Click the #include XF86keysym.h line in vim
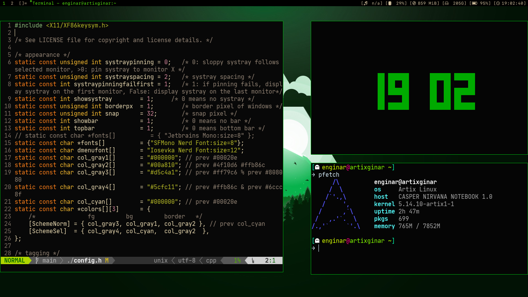 (61, 26)
